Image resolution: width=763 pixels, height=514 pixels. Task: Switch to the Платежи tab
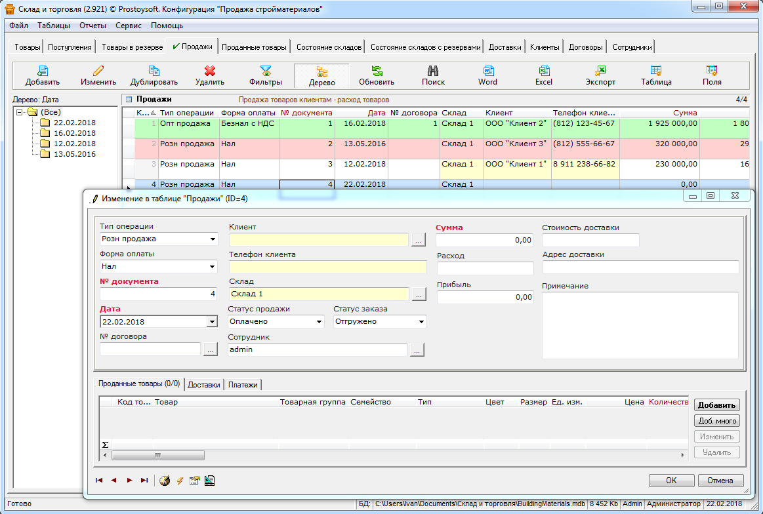(243, 385)
